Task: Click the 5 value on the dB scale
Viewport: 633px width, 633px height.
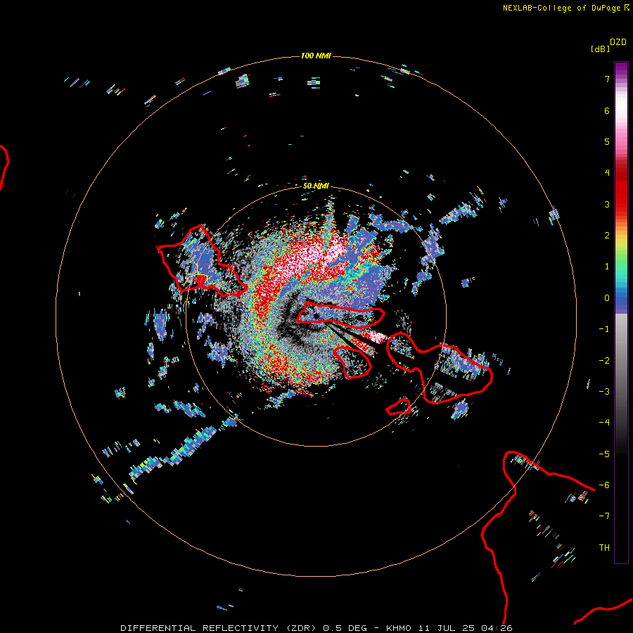Action: (607, 141)
